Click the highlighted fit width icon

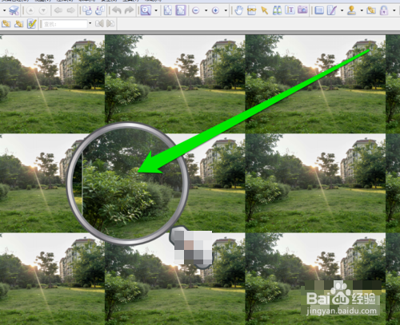click(x=181, y=10)
